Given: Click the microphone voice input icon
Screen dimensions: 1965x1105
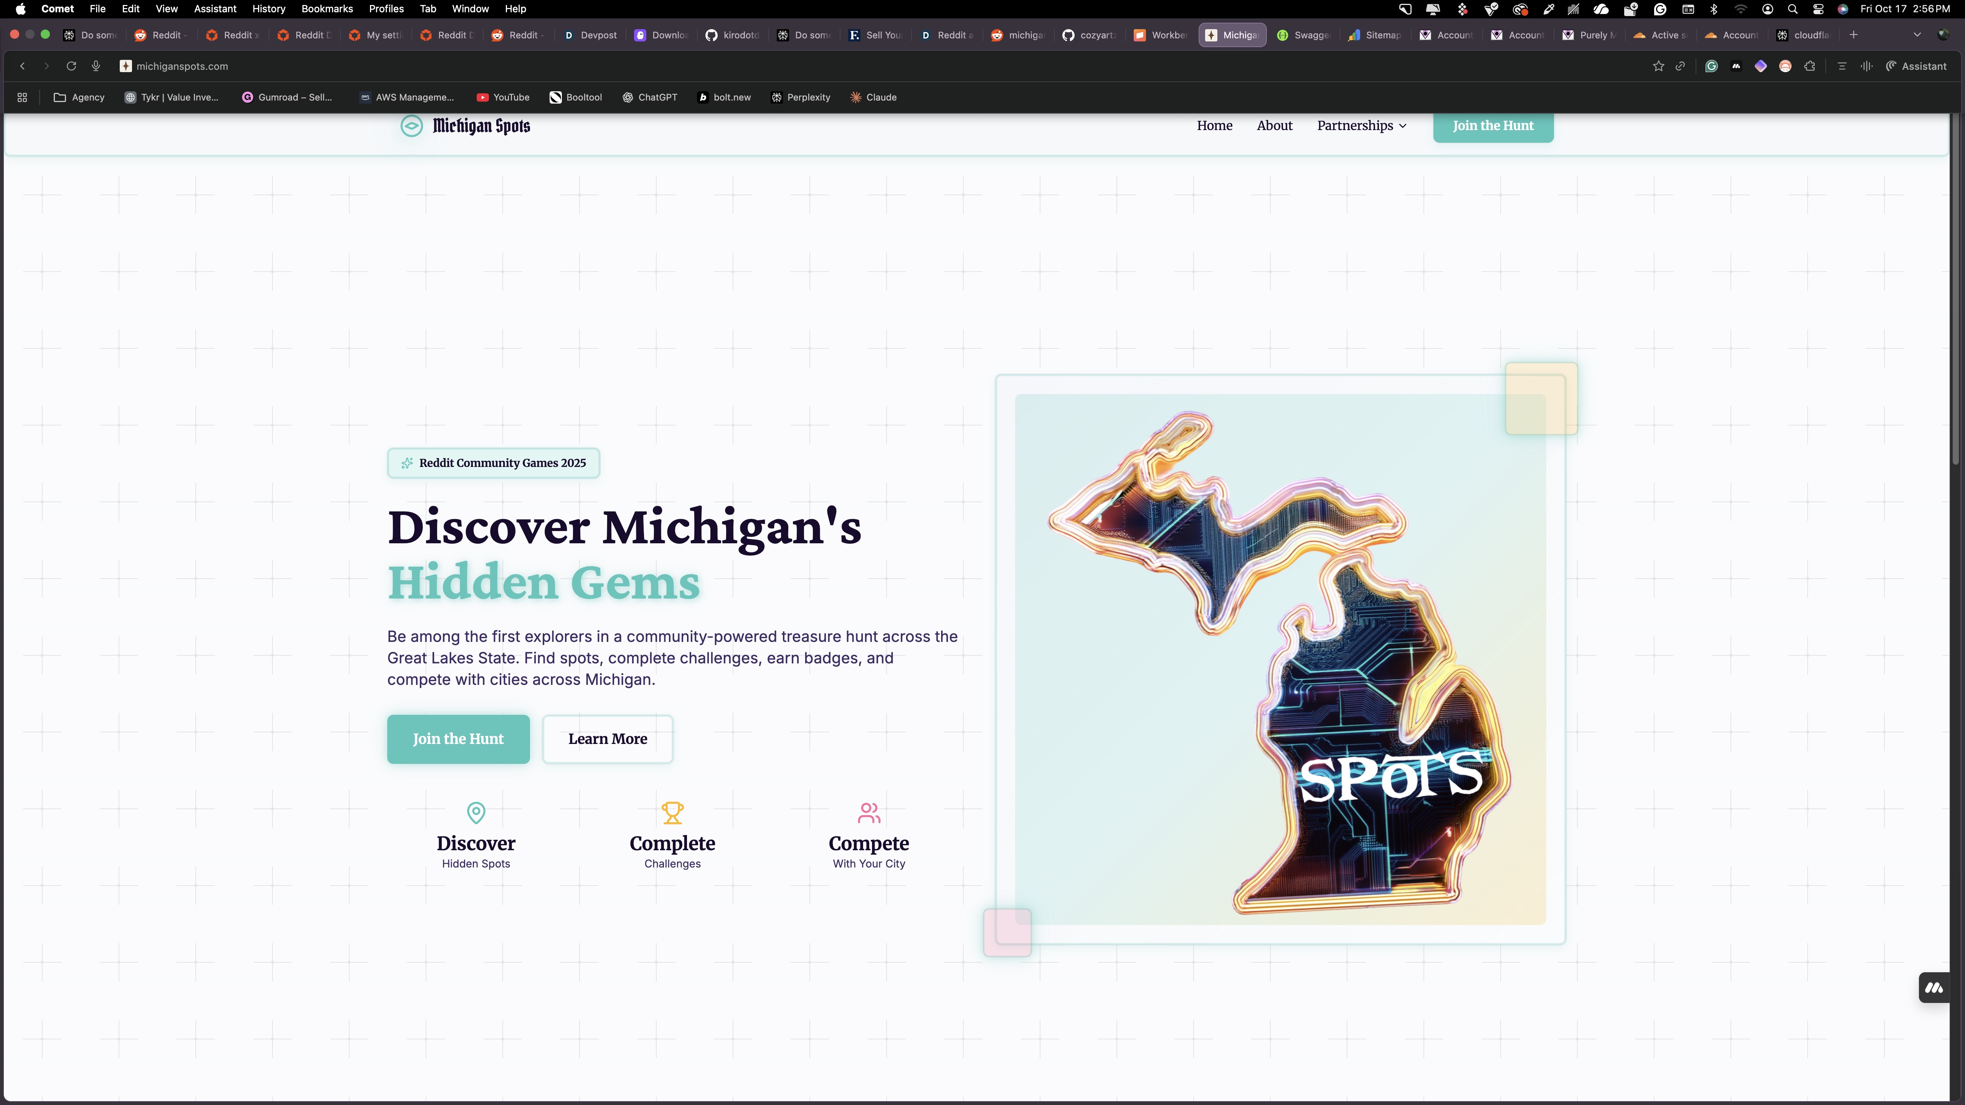Looking at the screenshot, I should pos(96,66).
